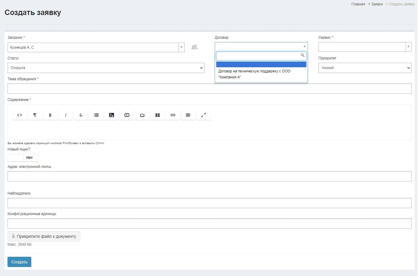Insert a table into the content
This screenshot has height=276, width=418.
158,115
